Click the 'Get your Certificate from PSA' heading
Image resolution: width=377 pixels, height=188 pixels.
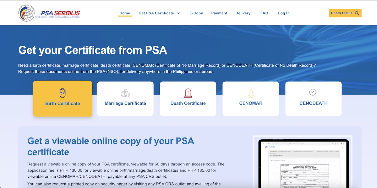click(93, 50)
